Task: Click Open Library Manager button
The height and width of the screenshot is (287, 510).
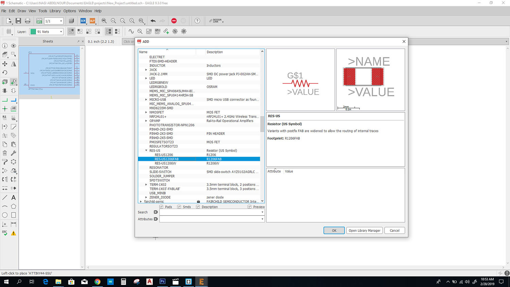Action: point(364,231)
